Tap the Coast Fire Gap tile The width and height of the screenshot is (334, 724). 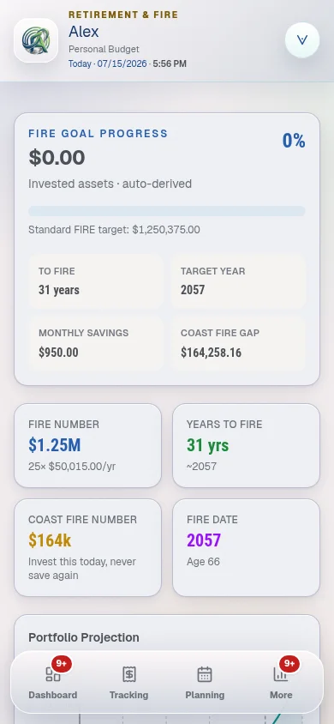(238, 343)
